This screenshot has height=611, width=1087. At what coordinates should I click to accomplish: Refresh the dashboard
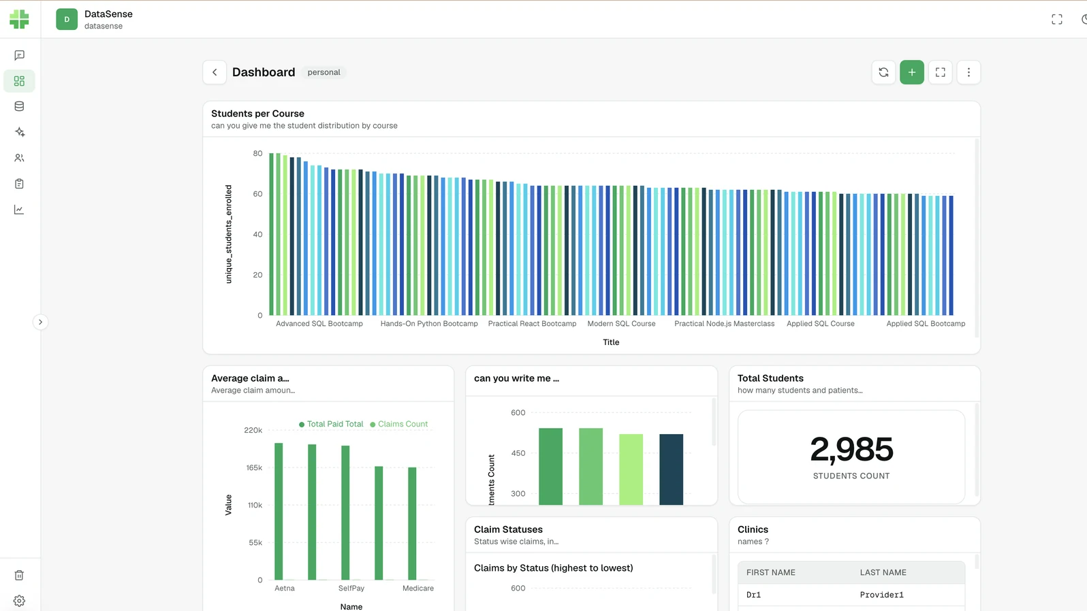[883, 72]
